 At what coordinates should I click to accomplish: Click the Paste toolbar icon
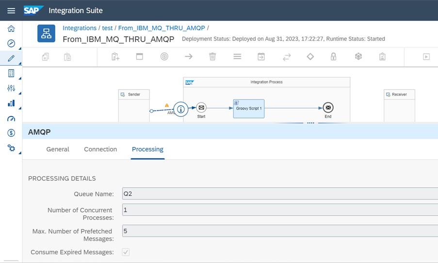67,57
